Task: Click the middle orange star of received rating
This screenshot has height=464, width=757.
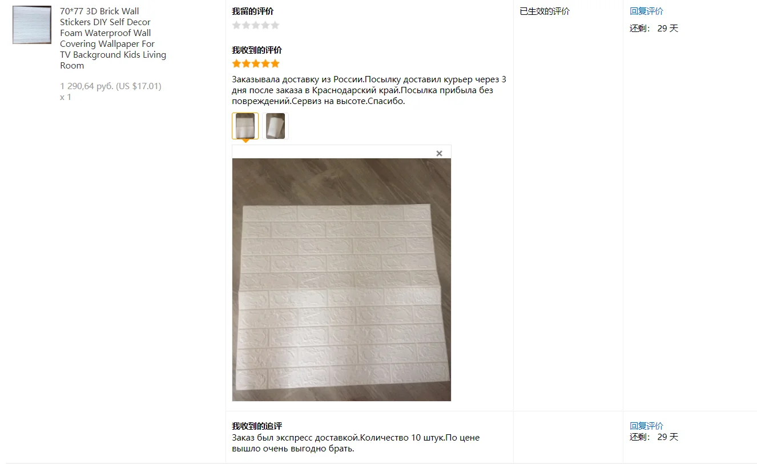Action: click(x=256, y=63)
